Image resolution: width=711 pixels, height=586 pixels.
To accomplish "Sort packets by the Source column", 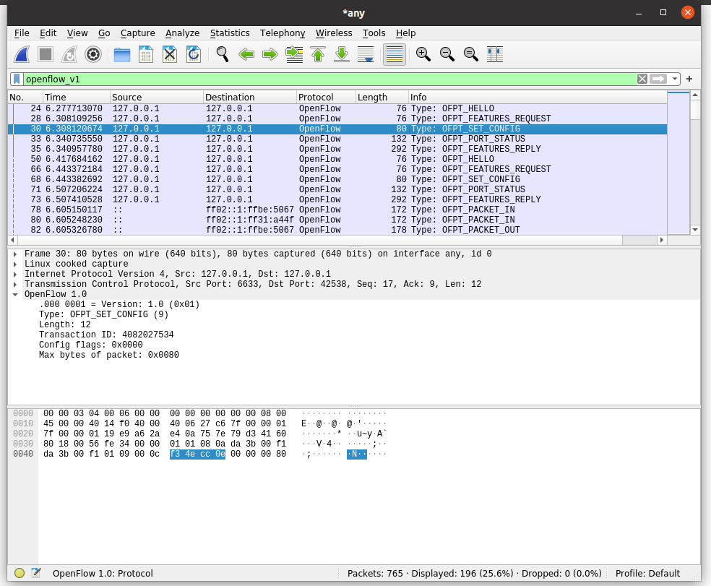I will [157, 97].
